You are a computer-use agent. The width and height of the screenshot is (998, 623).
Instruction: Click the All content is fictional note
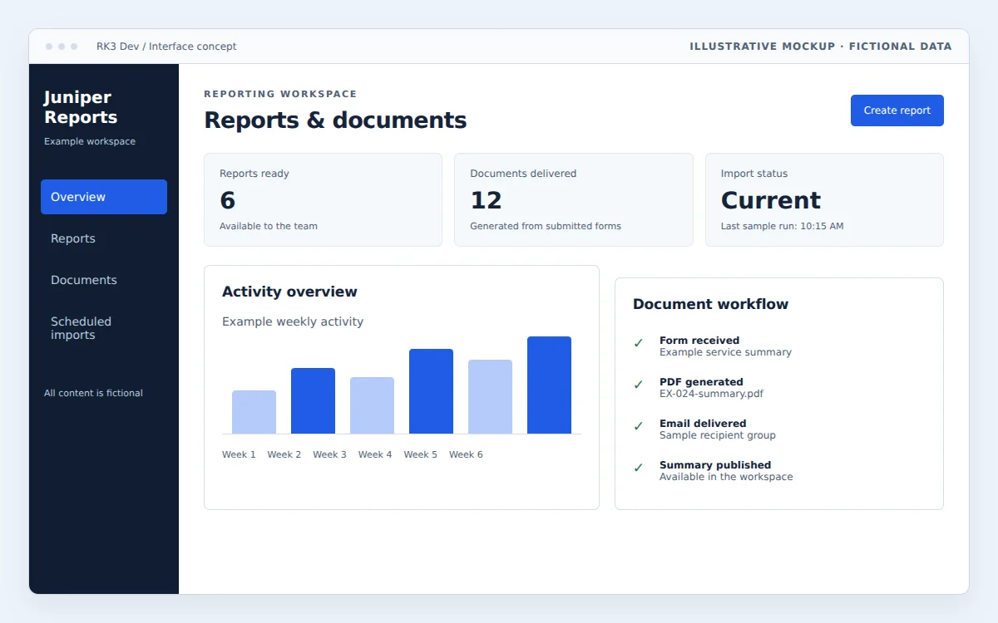pyautogui.click(x=93, y=393)
